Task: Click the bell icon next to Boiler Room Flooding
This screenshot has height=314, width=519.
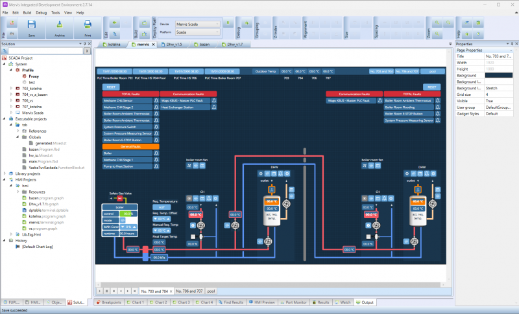Action: pos(437,107)
